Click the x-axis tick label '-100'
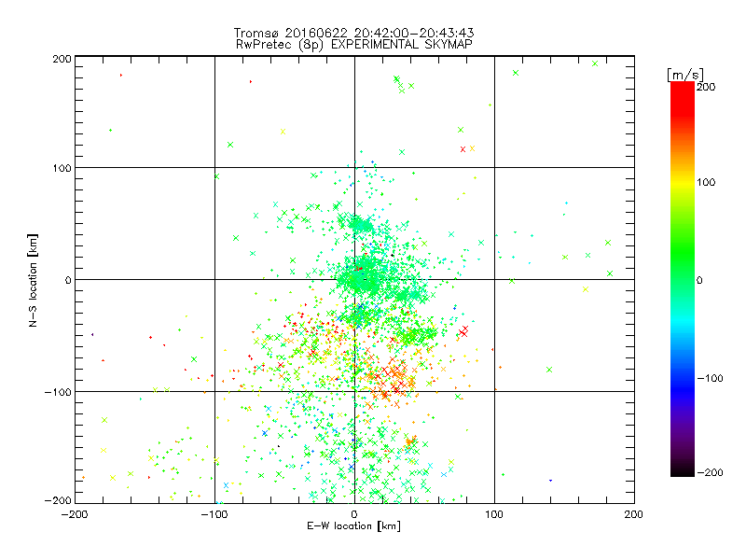The image size is (746, 560). pyautogui.click(x=214, y=514)
